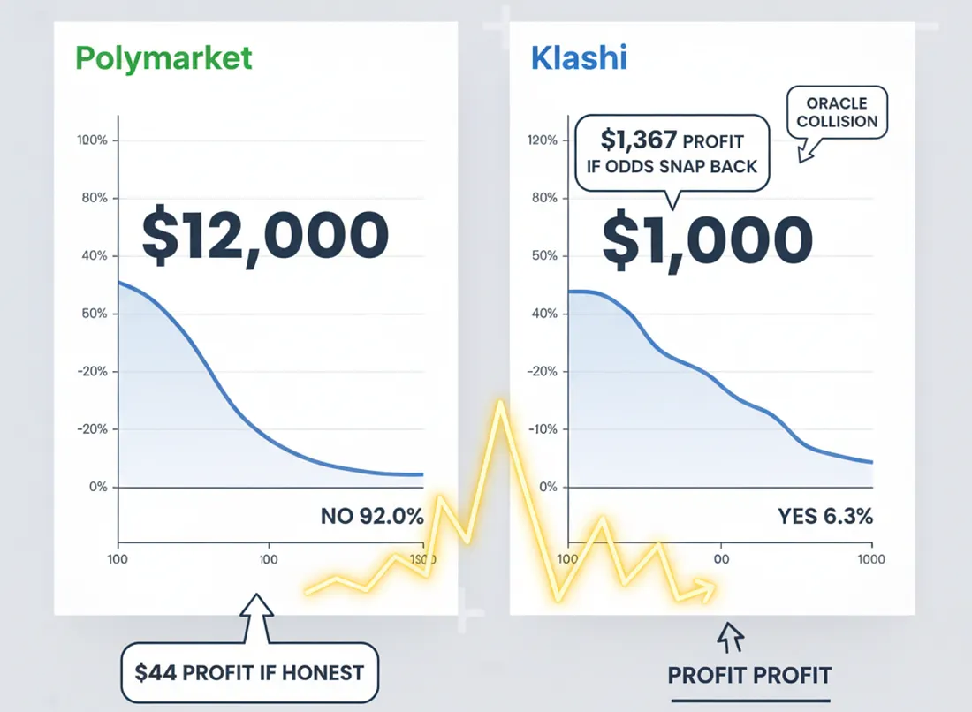Click the Klashi title heading
Viewport: 972px width, 712px height.
579,58
